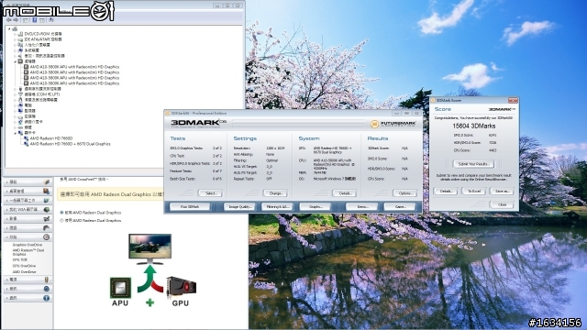Open Filtering & AA settings in 3DMark06

point(277,206)
